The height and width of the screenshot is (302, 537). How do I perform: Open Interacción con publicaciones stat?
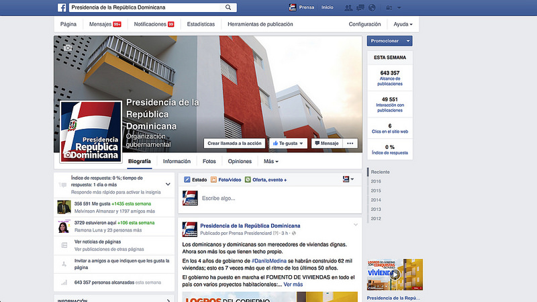(390, 105)
